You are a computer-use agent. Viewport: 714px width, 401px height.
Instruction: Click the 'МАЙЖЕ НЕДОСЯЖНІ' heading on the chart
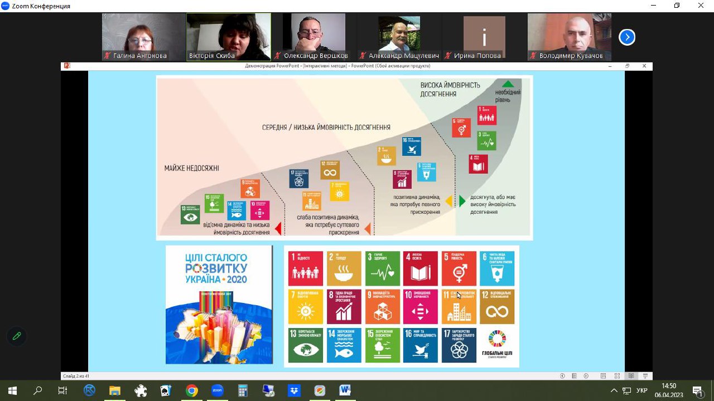[192, 168]
